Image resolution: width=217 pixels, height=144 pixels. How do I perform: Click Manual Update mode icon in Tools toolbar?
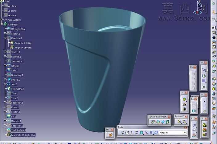[127, 133]
